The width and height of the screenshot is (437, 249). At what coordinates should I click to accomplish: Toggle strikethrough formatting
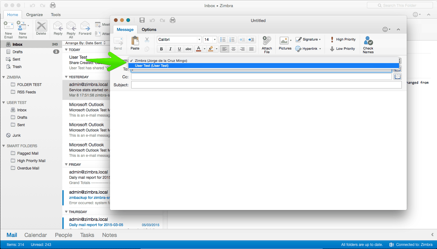coord(188,49)
